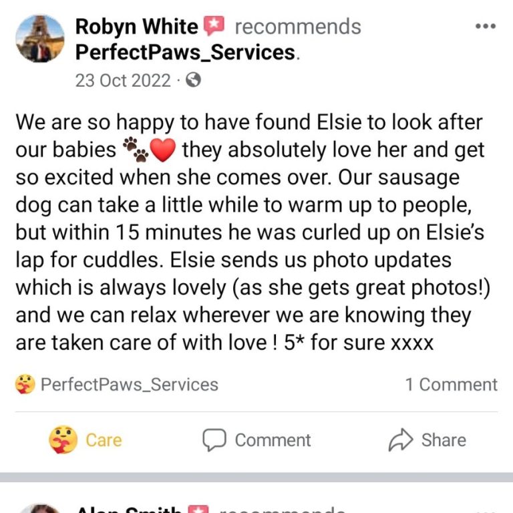Click the paw prints emoji in review

[135, 150]
